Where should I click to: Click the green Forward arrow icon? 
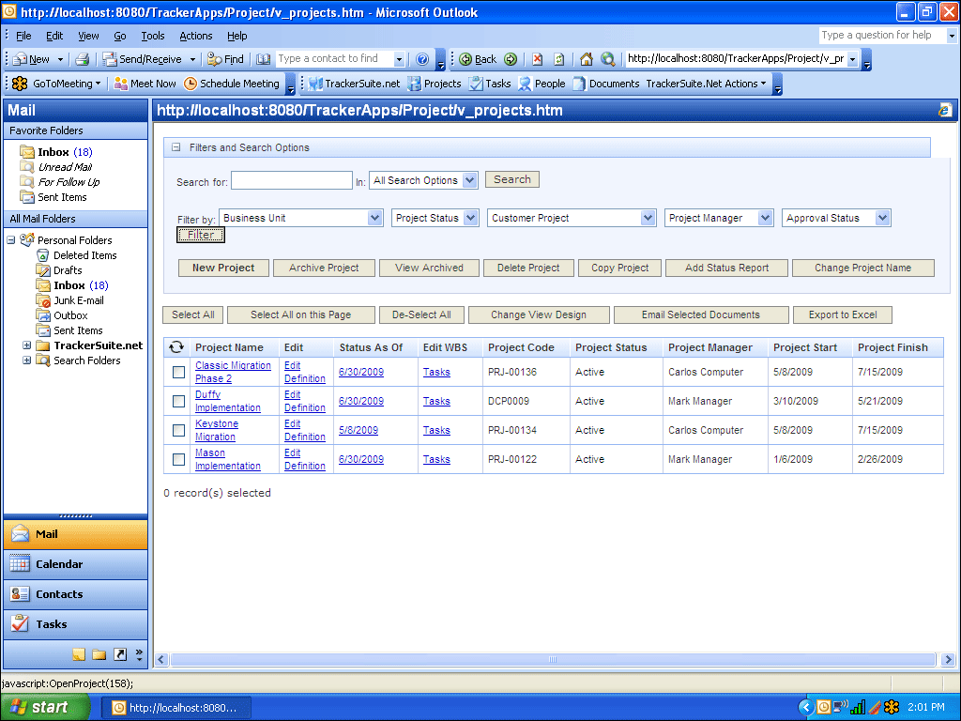click(x=511, y=59)
